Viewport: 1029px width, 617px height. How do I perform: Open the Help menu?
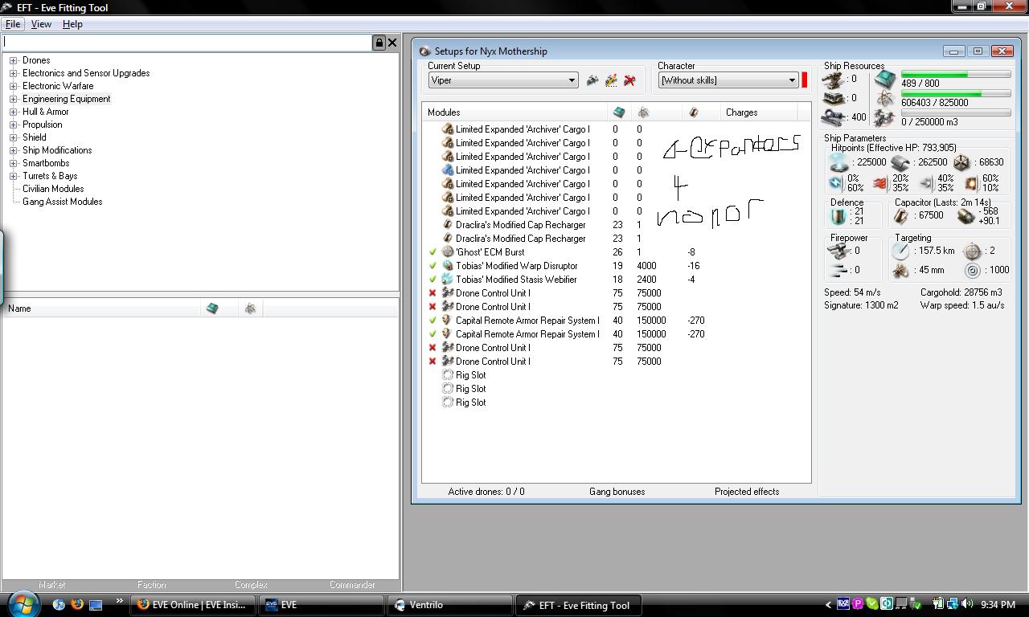point(72,24)
